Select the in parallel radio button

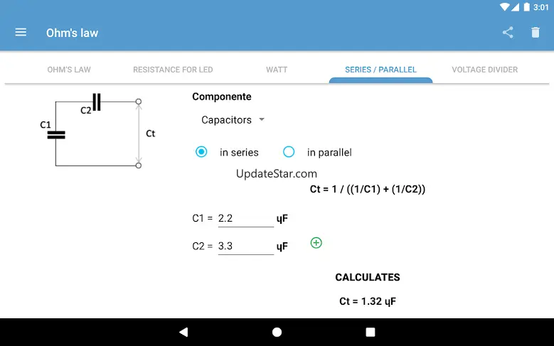pos(289,152)
